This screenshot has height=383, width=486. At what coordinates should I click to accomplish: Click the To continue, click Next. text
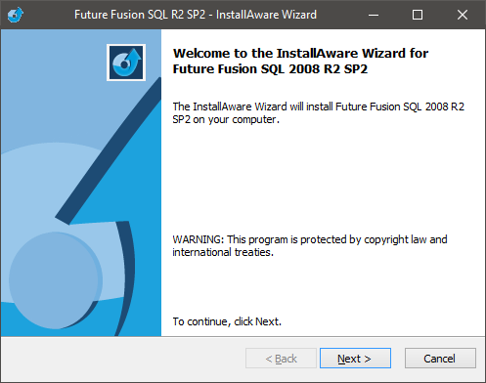[227, 321]
